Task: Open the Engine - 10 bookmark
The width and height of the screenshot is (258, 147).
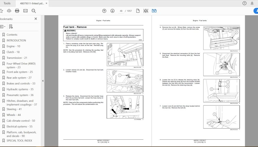Action: point(13,46)
